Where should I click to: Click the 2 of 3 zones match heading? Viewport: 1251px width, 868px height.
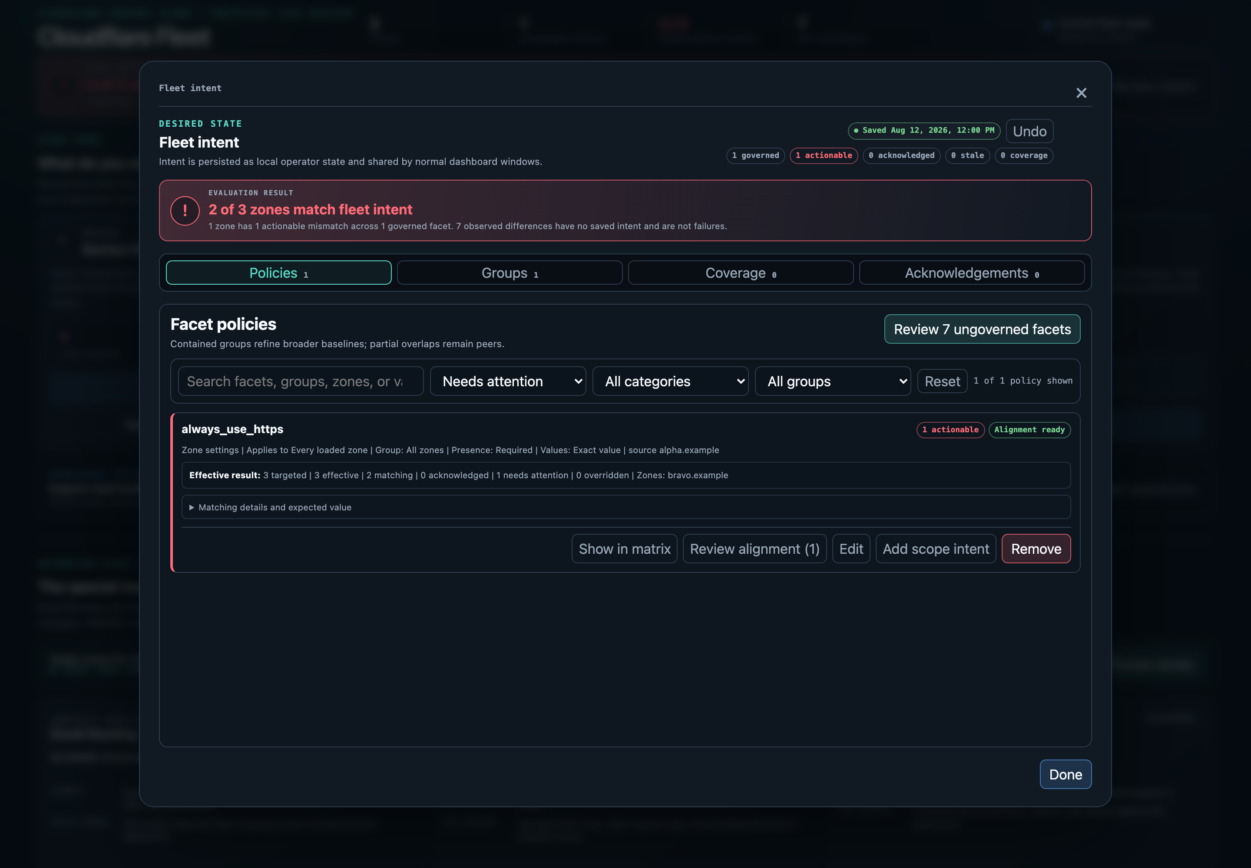point(310,209)
